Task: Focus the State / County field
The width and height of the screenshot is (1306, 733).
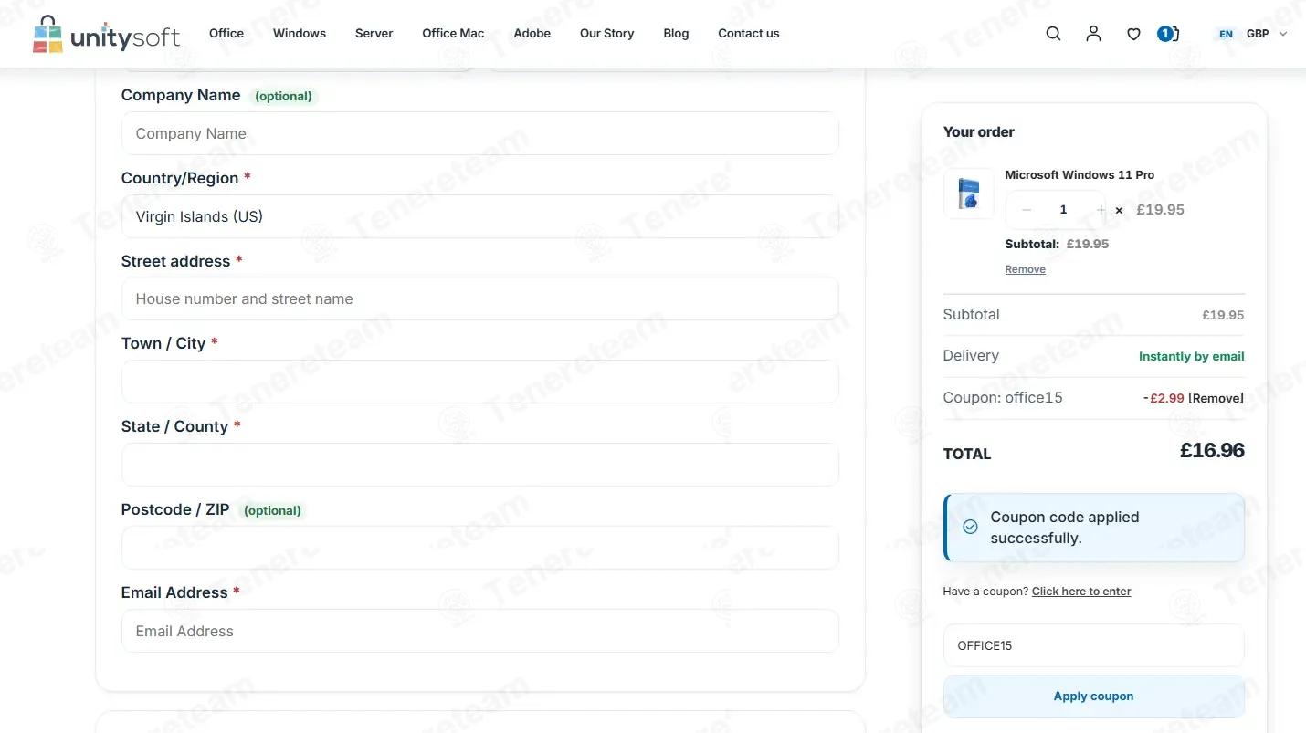Action: [480, 465]
